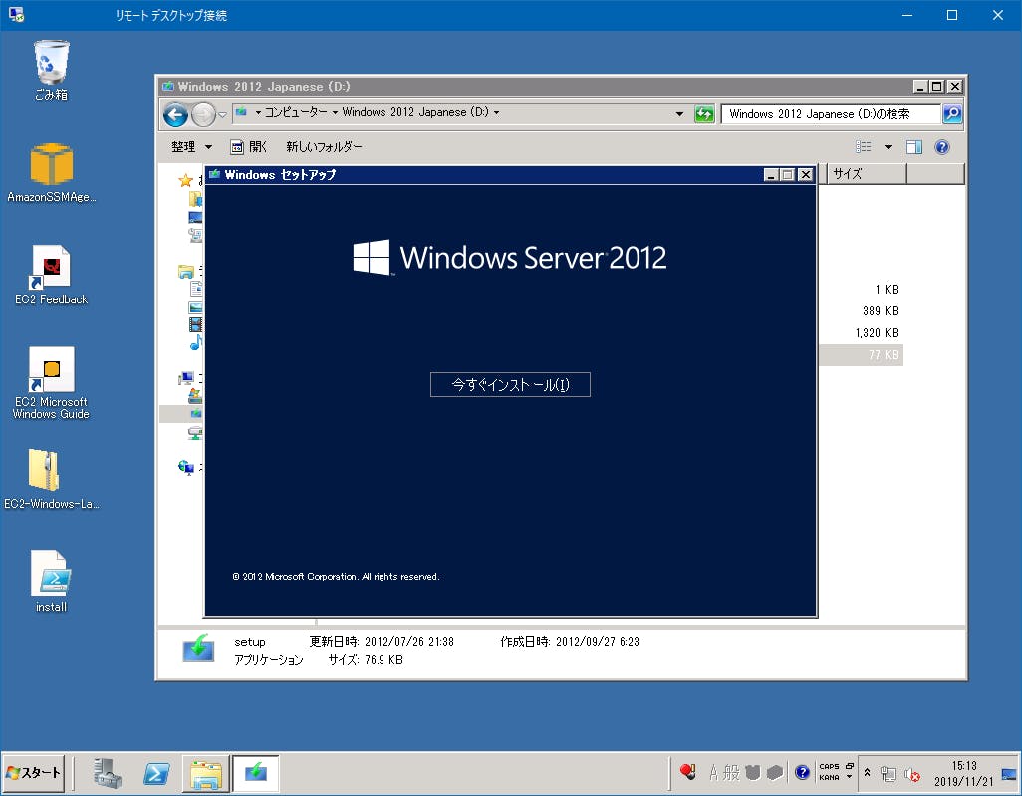Click the CAPS KANA indicator
The width and height of the screenshot is (1022, 796).
pyautogui.click(x=829, y=772)
